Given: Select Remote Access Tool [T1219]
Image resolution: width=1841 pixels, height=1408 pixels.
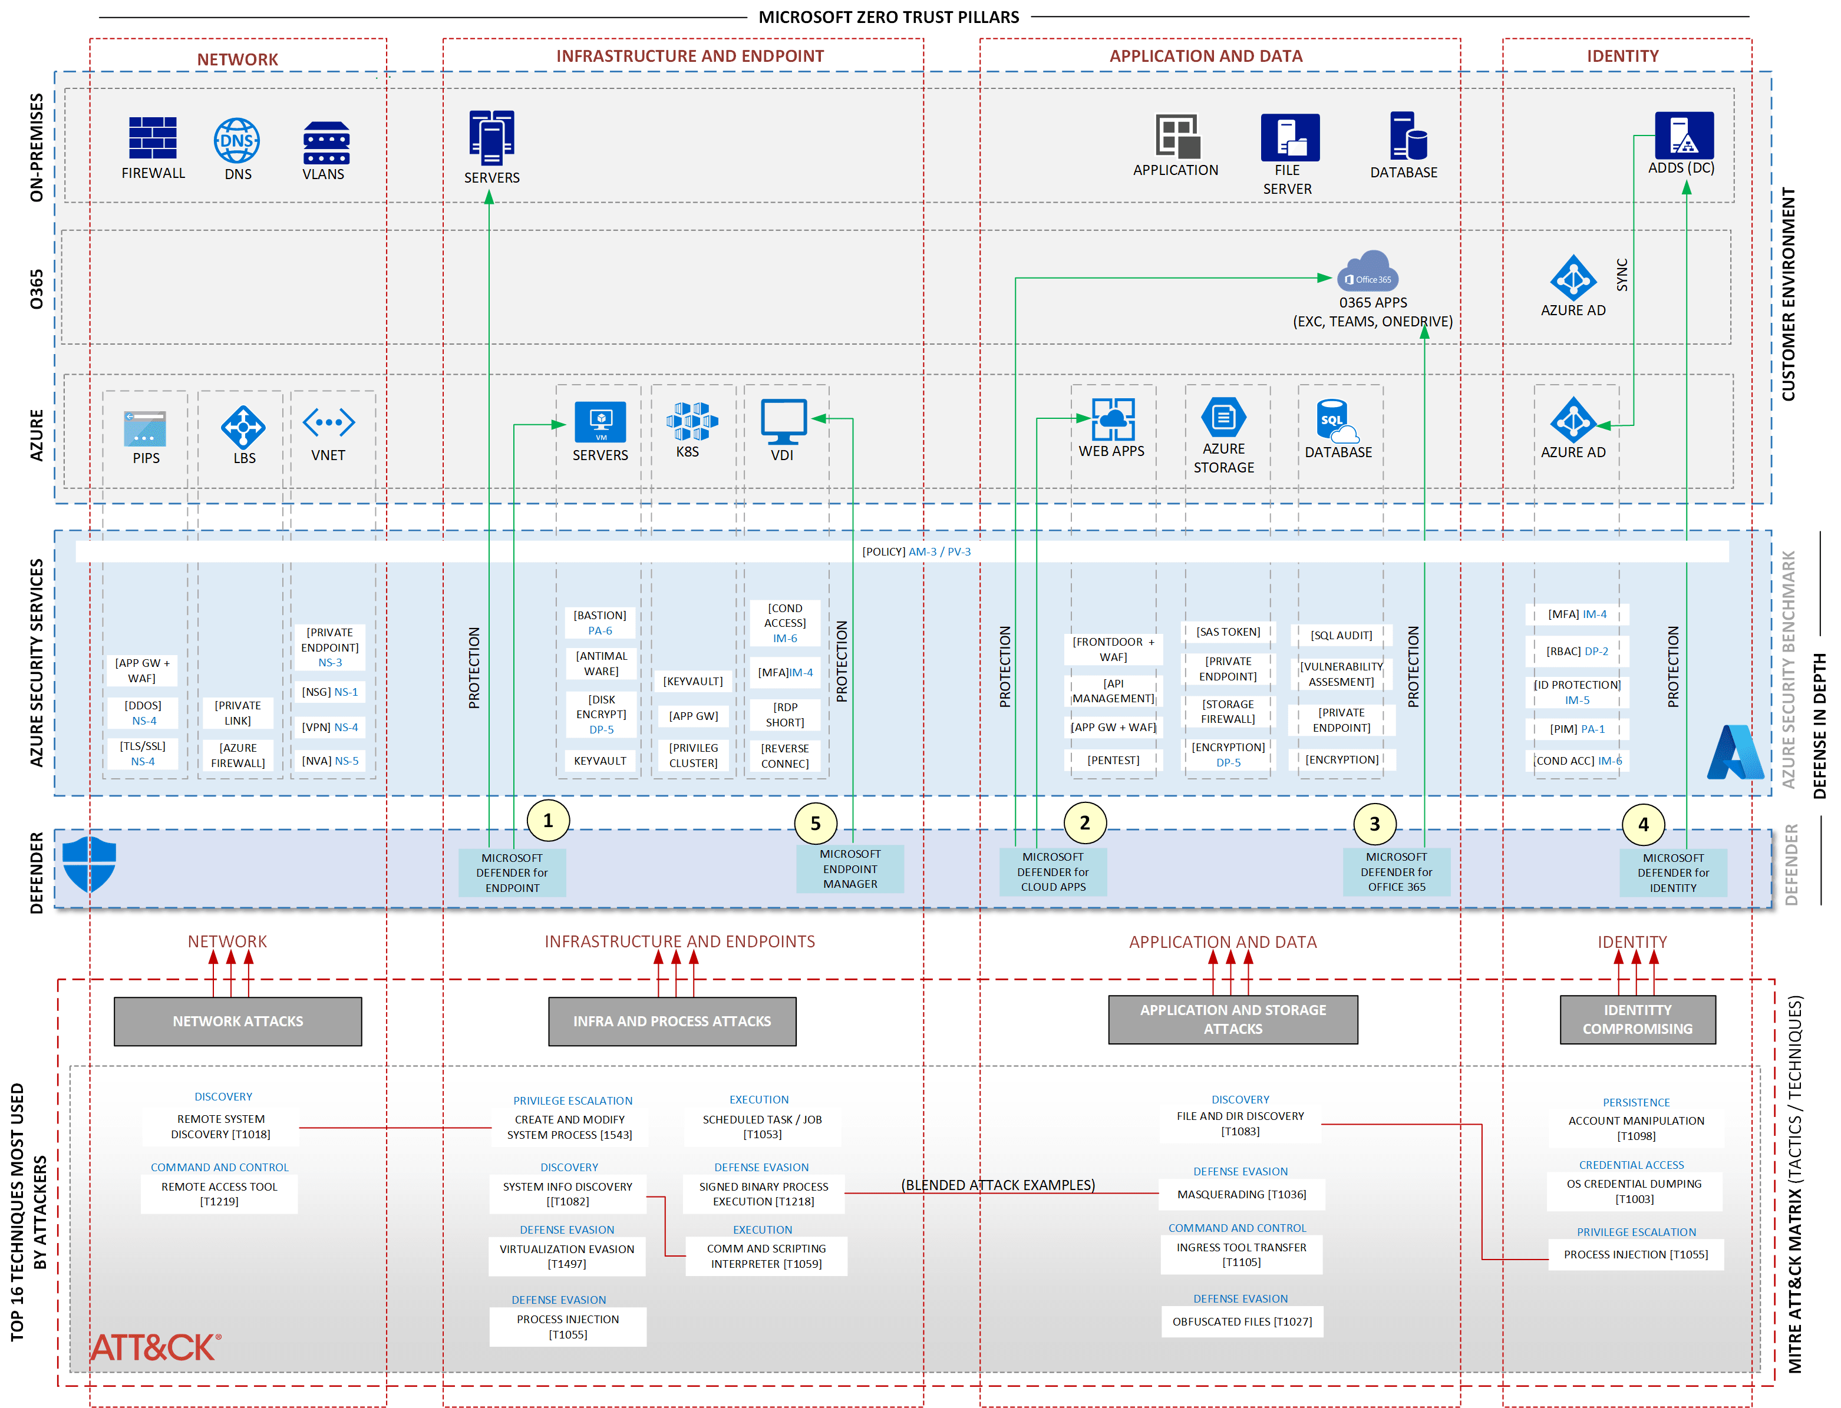Looking at the screenshot, I should 219,1194.
